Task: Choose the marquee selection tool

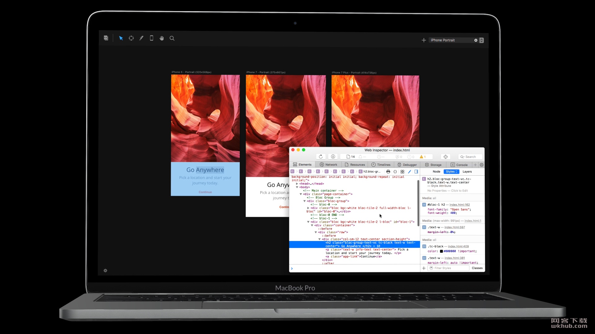Action: pos(131,38)
